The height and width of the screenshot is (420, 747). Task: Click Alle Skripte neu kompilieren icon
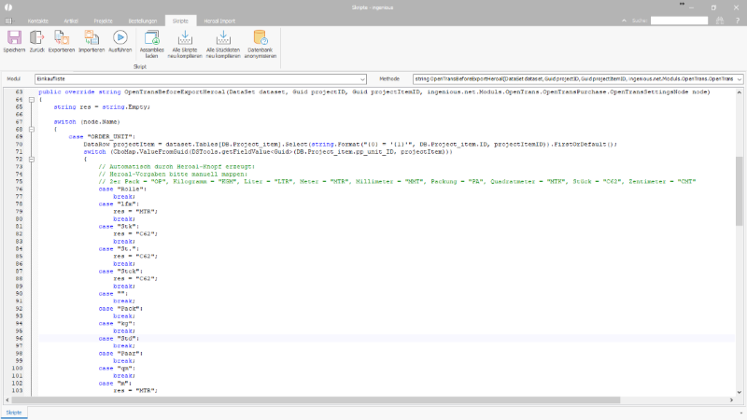tap(185, 37)
